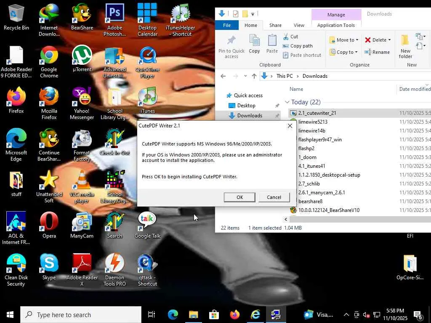This screenshot has height=323, width=431.
Task: Select the ManyCam desktop icon
Action: pyautogui.click(x=82, y=225)
